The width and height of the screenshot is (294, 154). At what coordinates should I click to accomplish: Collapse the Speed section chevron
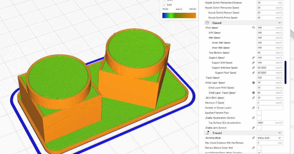[x=280, y=23]
